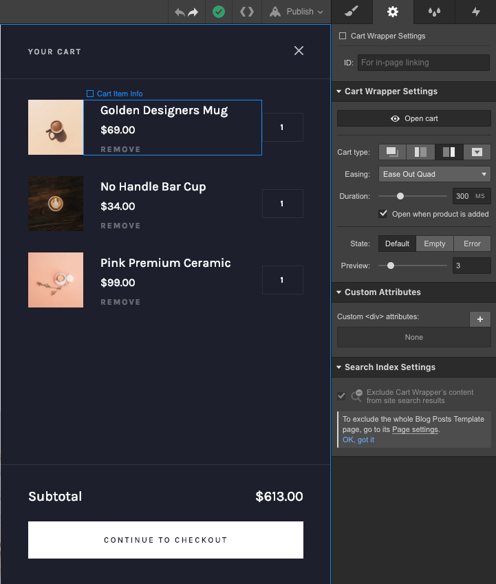Click the Open cart button
Screen dimensions: 496x584
tap(414, 118)
